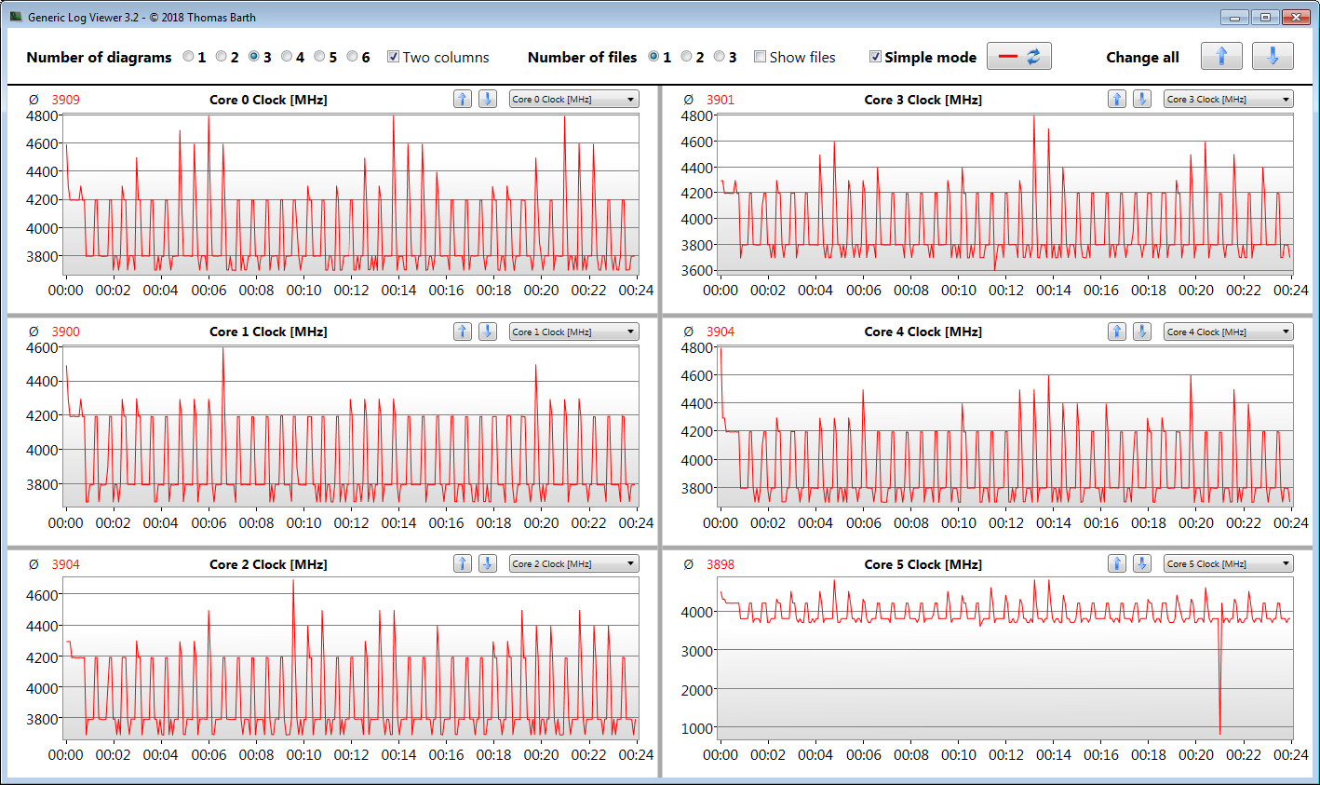Click the up arrow for Core 2 Clock

click(463, 563)
